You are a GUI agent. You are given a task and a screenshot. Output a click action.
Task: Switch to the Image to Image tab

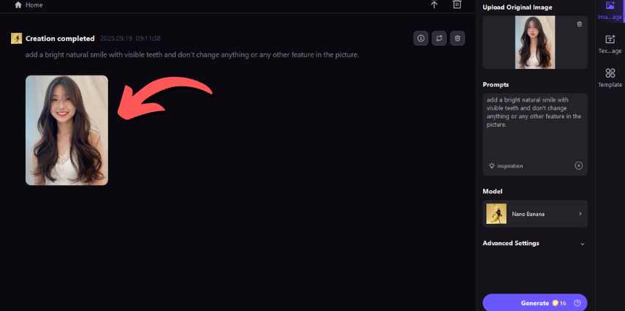[610, 11]
